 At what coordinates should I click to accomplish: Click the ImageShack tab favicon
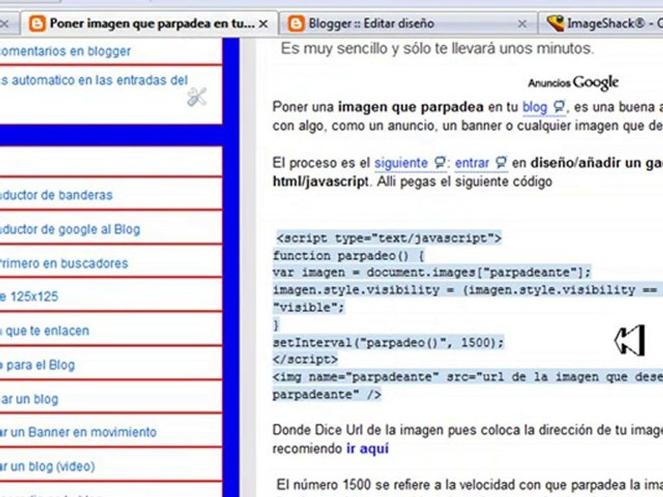pos(555,23)
